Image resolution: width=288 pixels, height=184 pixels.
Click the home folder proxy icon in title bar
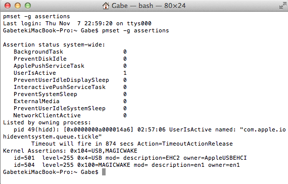point(106,6)
